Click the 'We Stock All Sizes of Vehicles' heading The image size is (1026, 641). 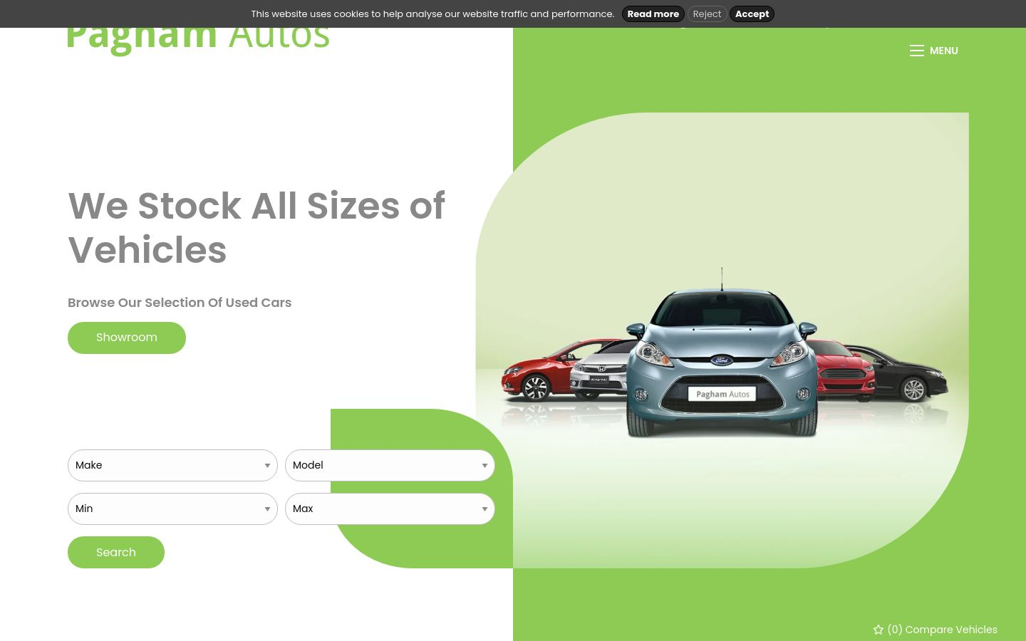(256, 228)
